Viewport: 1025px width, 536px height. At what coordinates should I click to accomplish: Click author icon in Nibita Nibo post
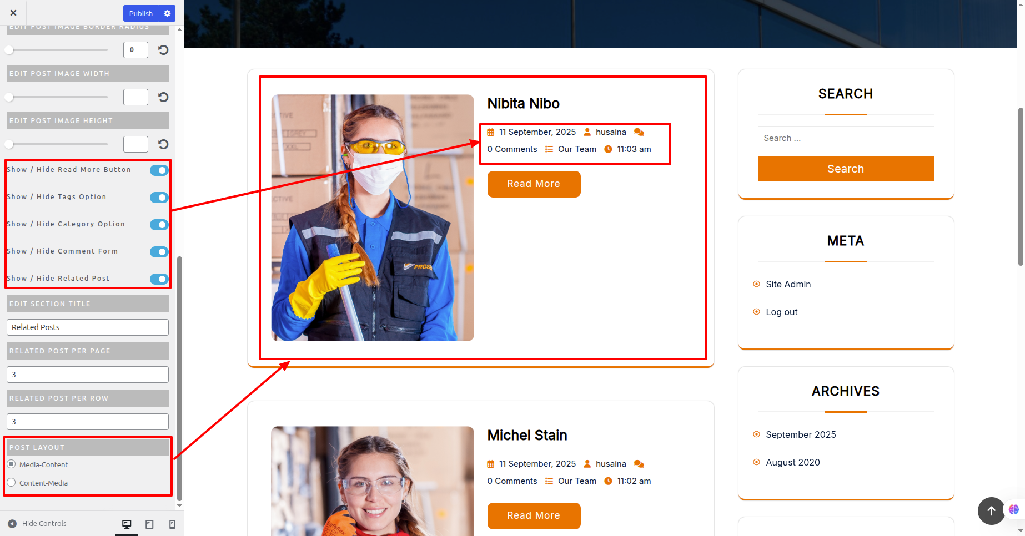(x=587, y=132)
